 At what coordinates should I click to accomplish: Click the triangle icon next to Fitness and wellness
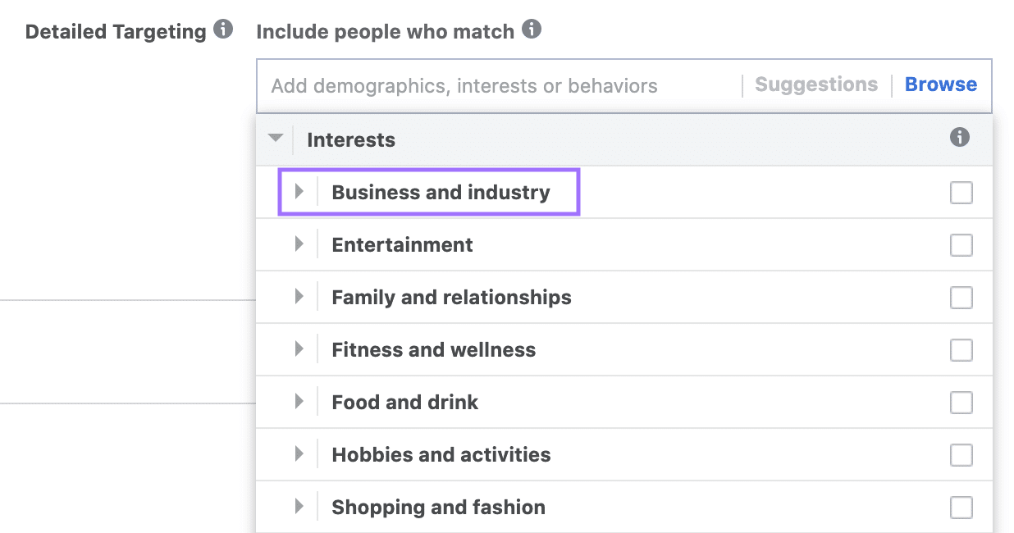tap(299, 349)
